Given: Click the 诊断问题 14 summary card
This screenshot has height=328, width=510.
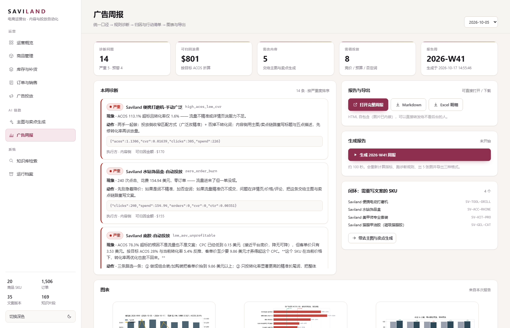Looking at the screenshot, I should click(x=132, y=59).
